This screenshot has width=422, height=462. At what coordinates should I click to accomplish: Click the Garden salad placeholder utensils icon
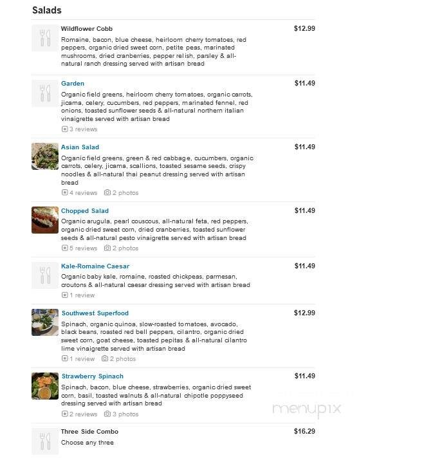click(45, 93)
